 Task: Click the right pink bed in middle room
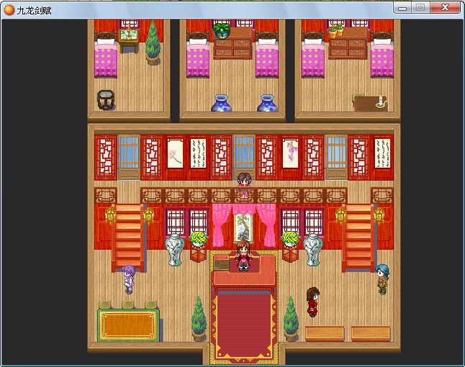pyautogui.click(x=267, y=56)
